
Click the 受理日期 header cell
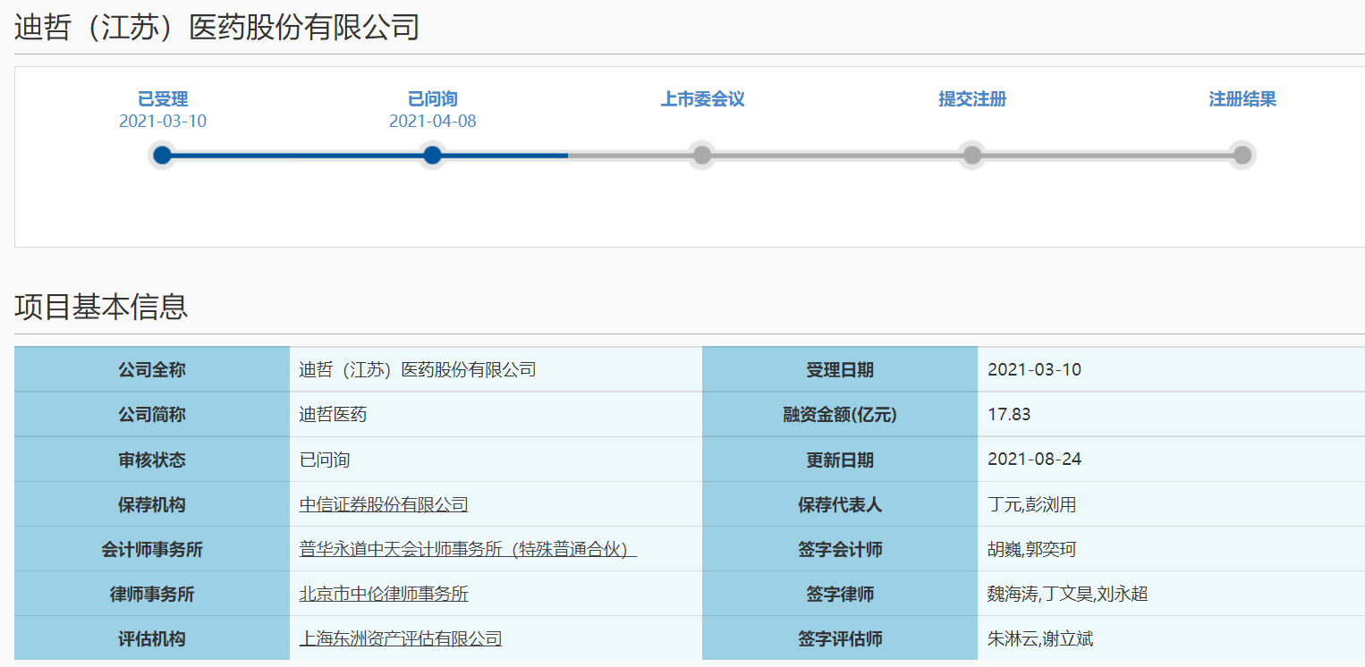(840, 369)
